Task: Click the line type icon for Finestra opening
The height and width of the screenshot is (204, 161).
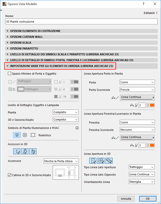Action: point(115,138)
